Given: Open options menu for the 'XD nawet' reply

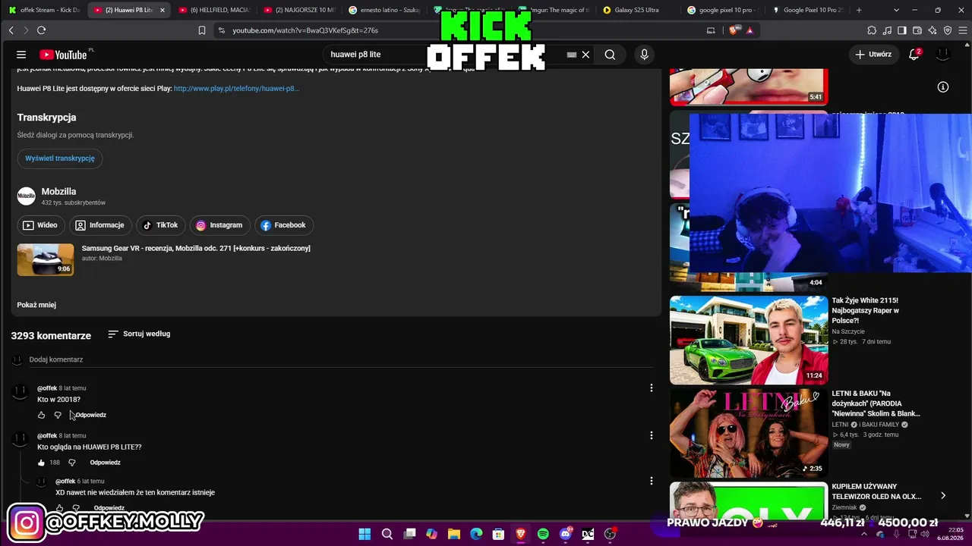Looking at the screenshot, I should point(651,481).
